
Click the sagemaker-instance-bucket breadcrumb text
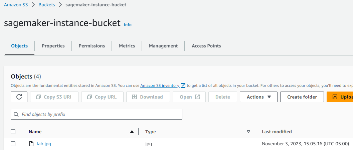click(96, 5)
